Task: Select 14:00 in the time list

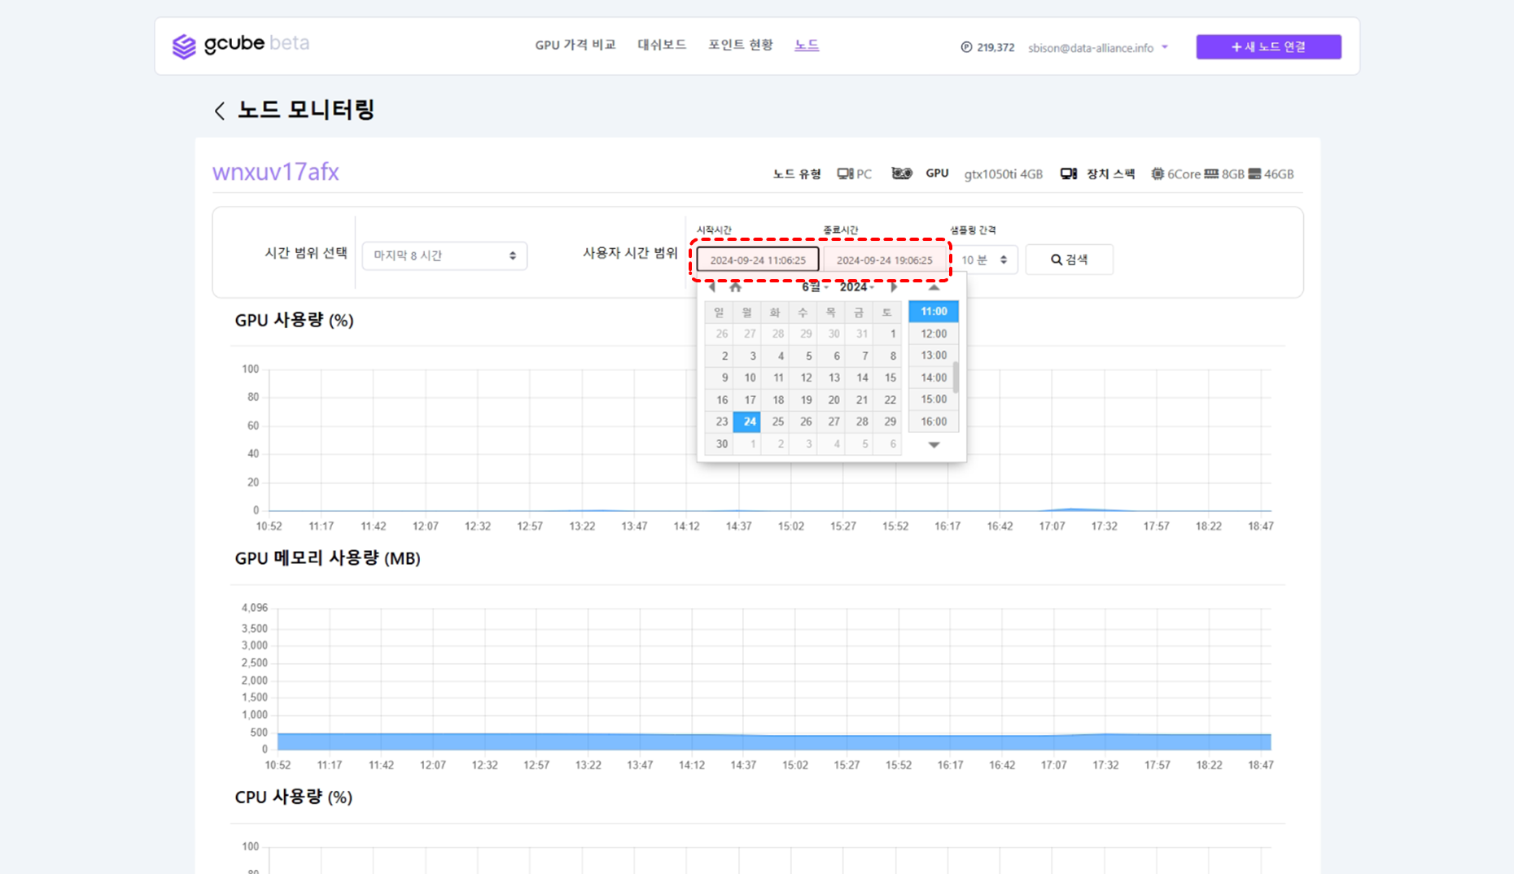Action: (x=934, y=378)
